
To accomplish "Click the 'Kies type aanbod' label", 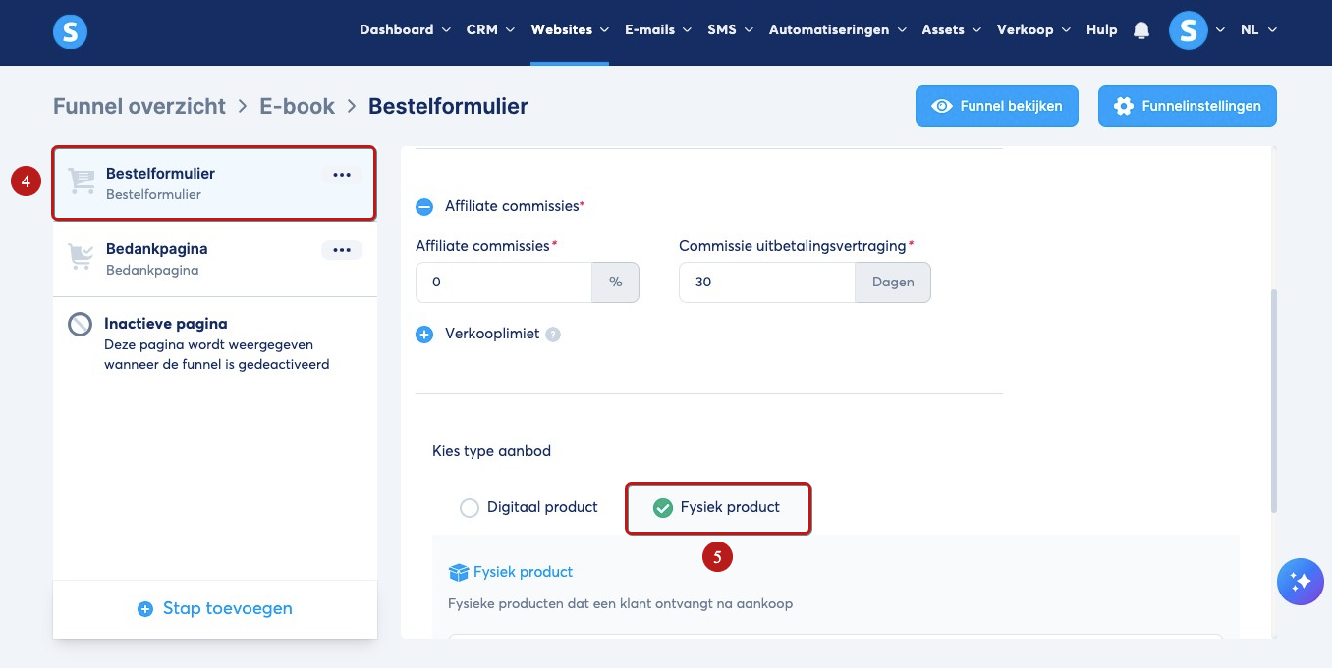I will point(491,452).
